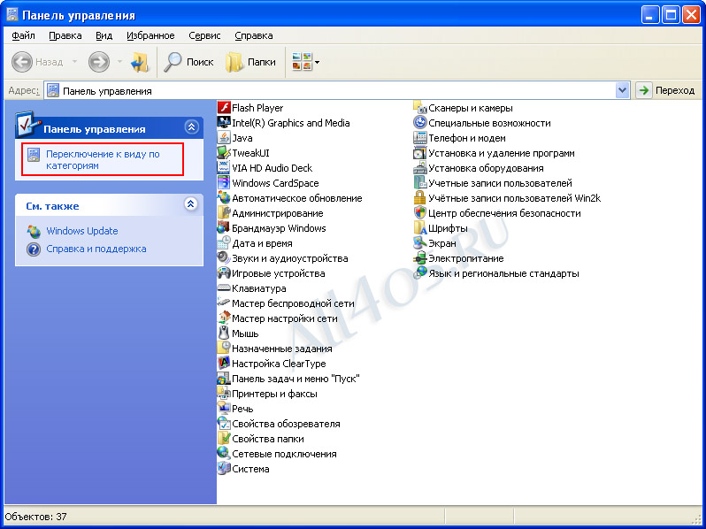
Task: Select Учетные записи пользователей label
Action: pos(500,183)
